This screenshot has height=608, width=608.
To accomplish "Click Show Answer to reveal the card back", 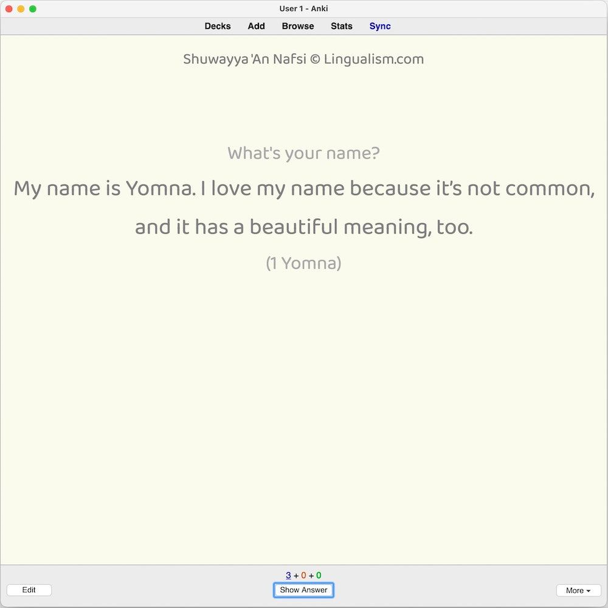I will (303, 590).
